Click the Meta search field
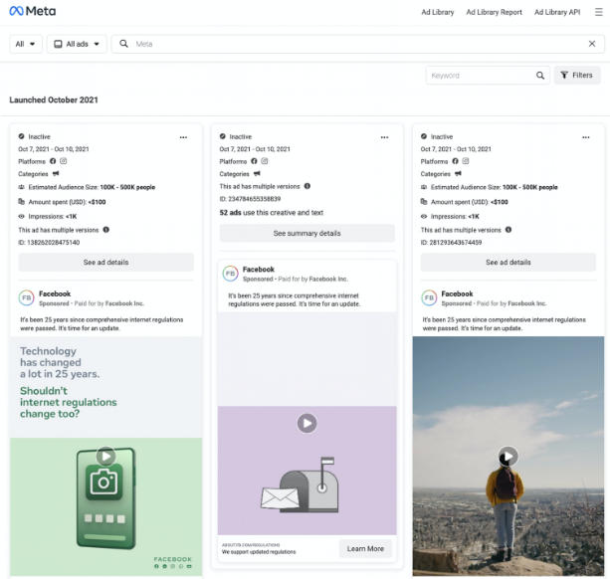Screen dimensions: 610x579 coord(358,44)
